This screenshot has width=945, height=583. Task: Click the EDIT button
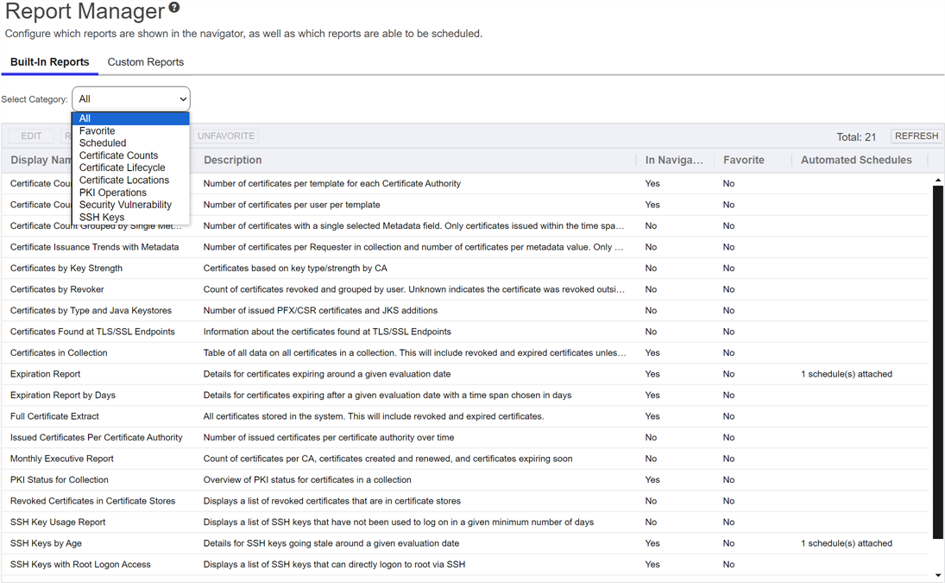[x=31, y=136]
